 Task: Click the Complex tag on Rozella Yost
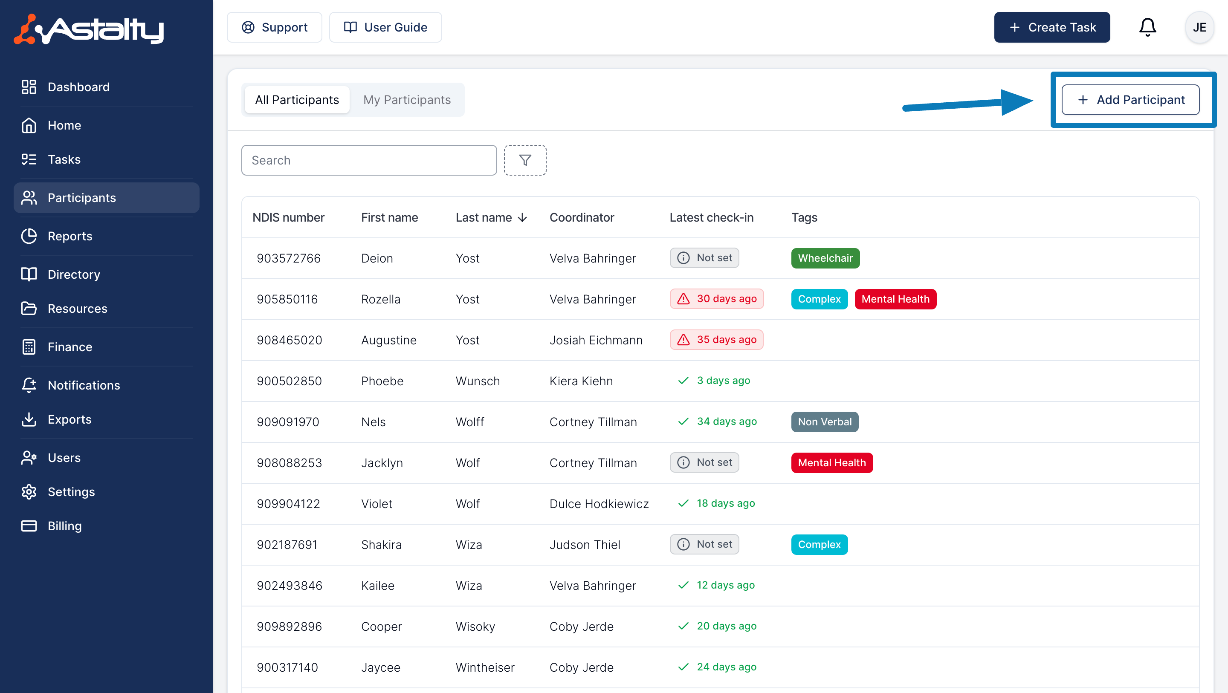[819, 299]
